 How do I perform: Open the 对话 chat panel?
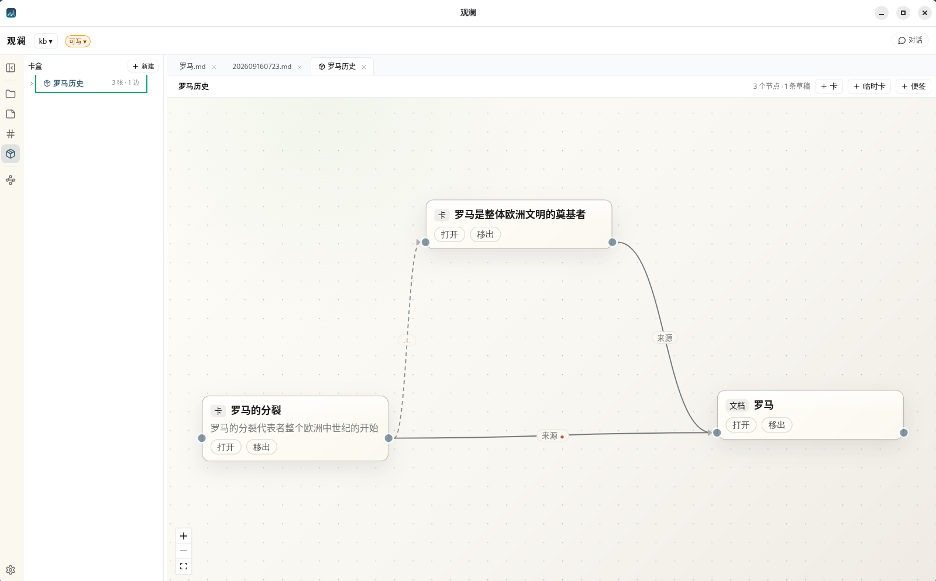[x=910, y=40]
